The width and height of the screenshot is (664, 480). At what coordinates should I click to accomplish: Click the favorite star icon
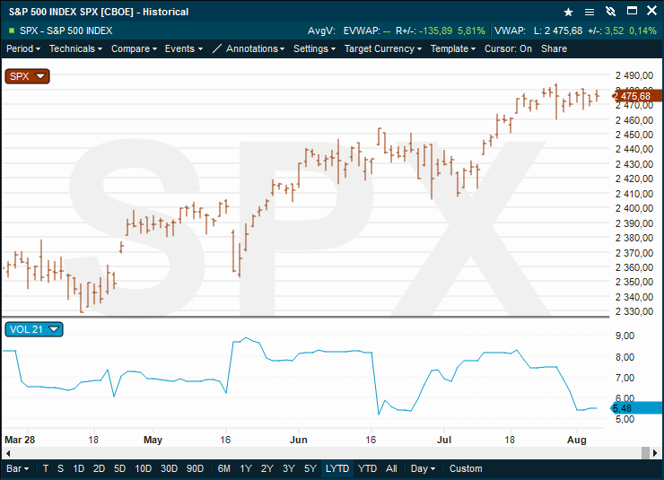(x=568, y=12)
